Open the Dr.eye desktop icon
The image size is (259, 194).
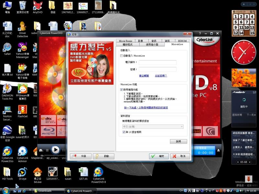tap(22, 172)
